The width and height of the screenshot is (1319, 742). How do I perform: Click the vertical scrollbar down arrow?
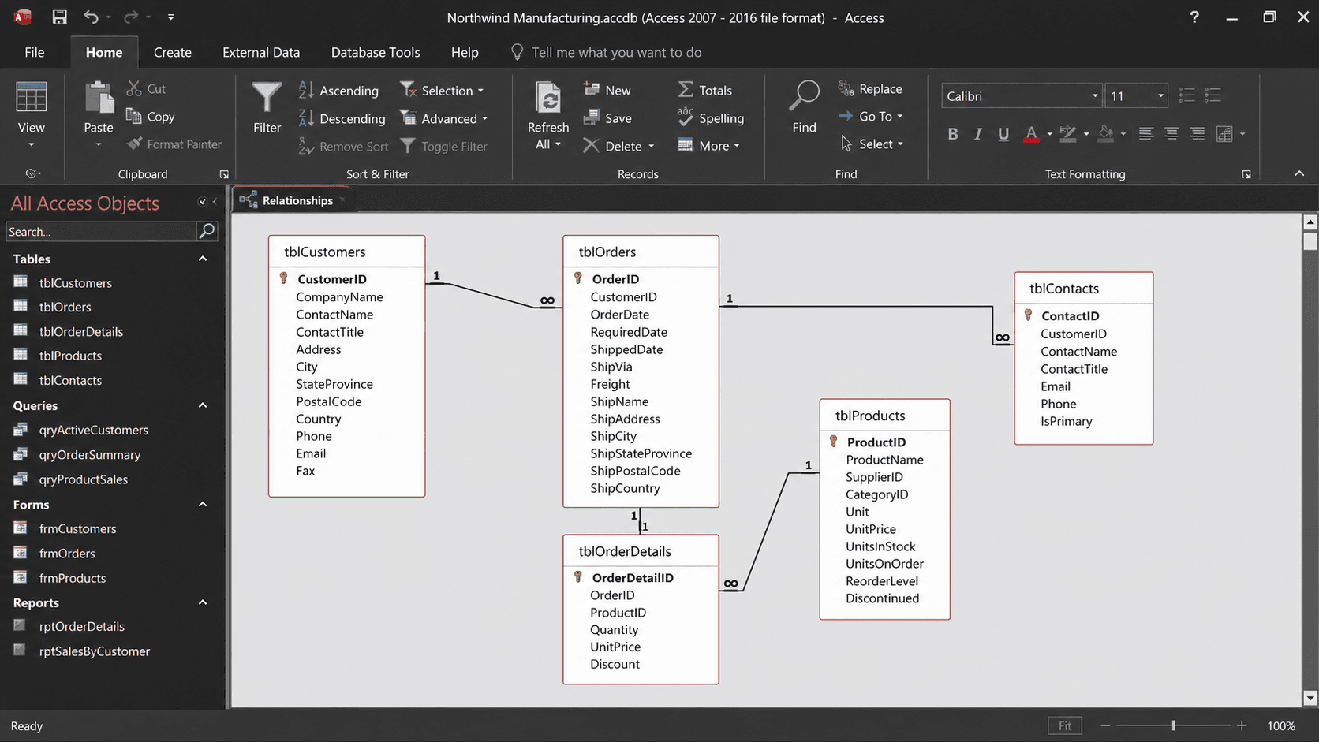click(1310, 698)
